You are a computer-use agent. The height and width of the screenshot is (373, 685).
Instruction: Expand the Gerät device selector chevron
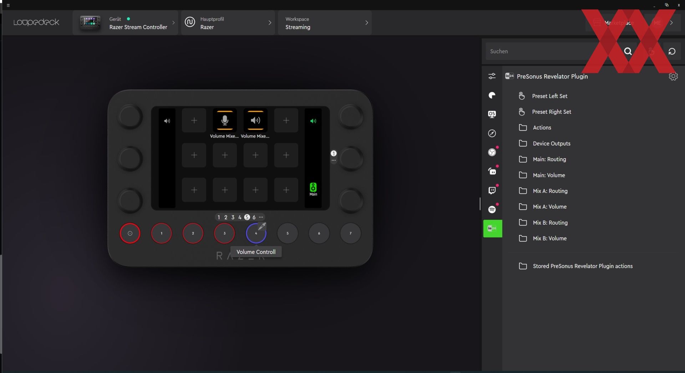[x=173, y=22]
